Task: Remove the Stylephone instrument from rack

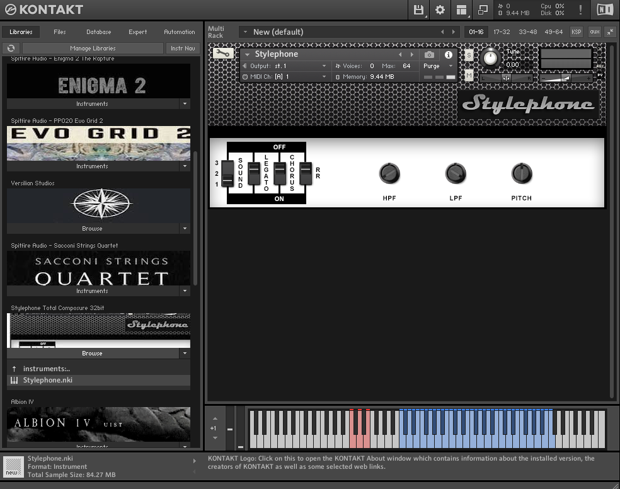Action: click(x=600, y=49)
